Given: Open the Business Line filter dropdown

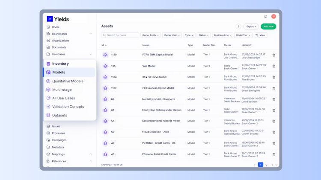Looking at the screenshot, I should [223, 35].
